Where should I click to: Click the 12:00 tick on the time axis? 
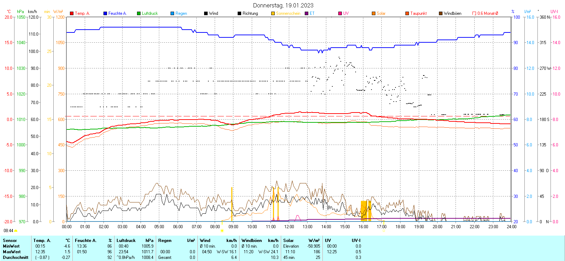(x=289, y=227)
